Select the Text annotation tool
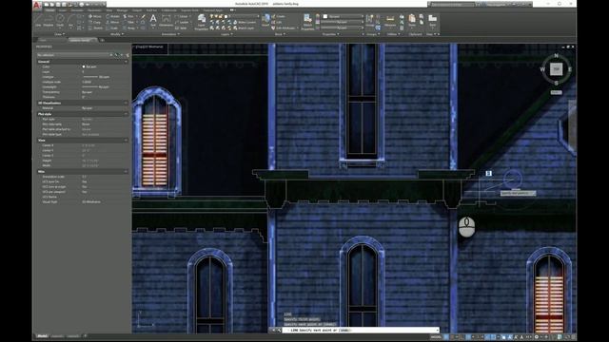This screenshot has height=342, width=609. (x=153, y=20)
